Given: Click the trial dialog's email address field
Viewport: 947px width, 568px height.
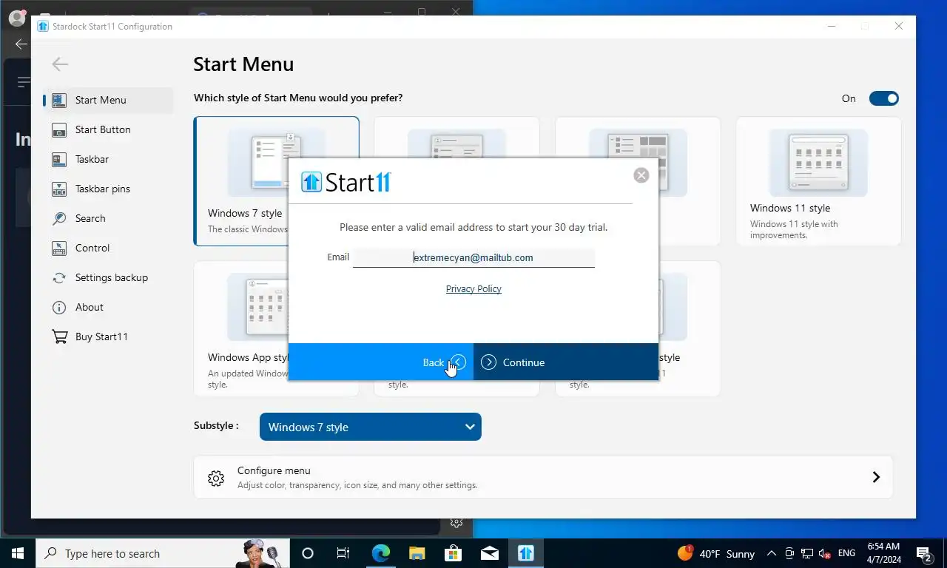Looking at the screenshot, I should 473,257.
